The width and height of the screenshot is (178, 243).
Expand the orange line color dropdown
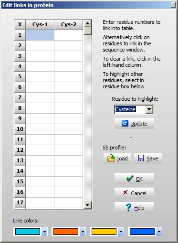pyautogui.click(x=83, y=232)
